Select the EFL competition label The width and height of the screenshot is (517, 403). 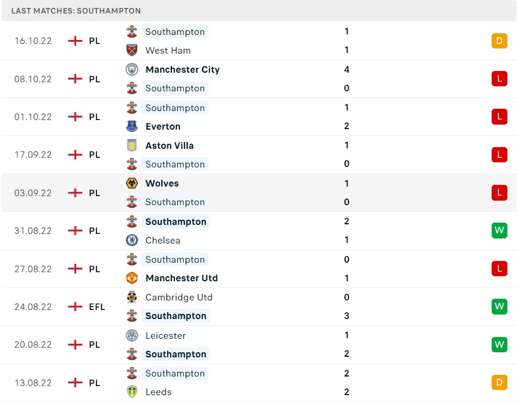97,307
